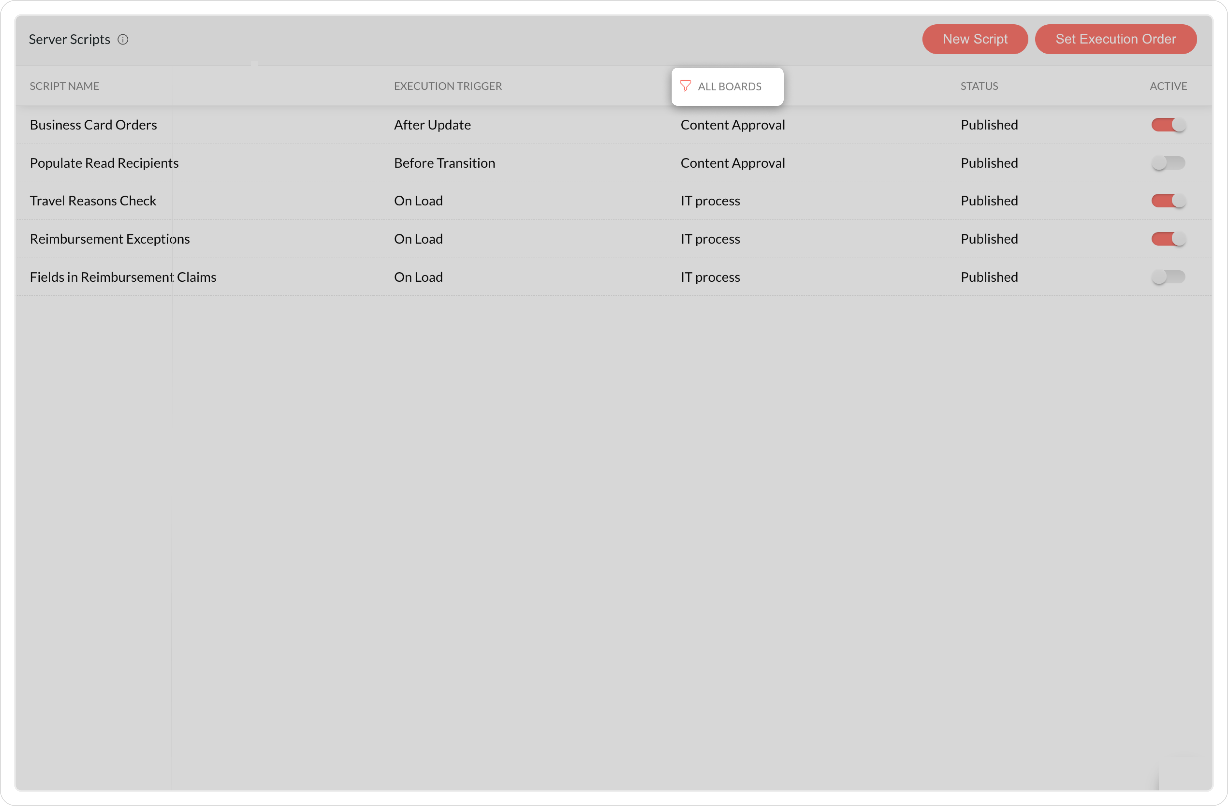Screen dimensions: 1228x806
Task: Click the info icon beside Server Scripts
Action: [123, 40]
